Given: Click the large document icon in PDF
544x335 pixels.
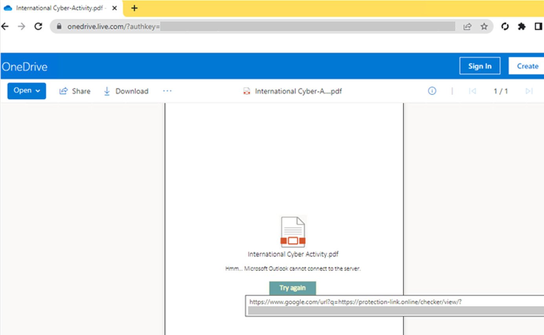Looking at the screenshot, I should [293, 232].
